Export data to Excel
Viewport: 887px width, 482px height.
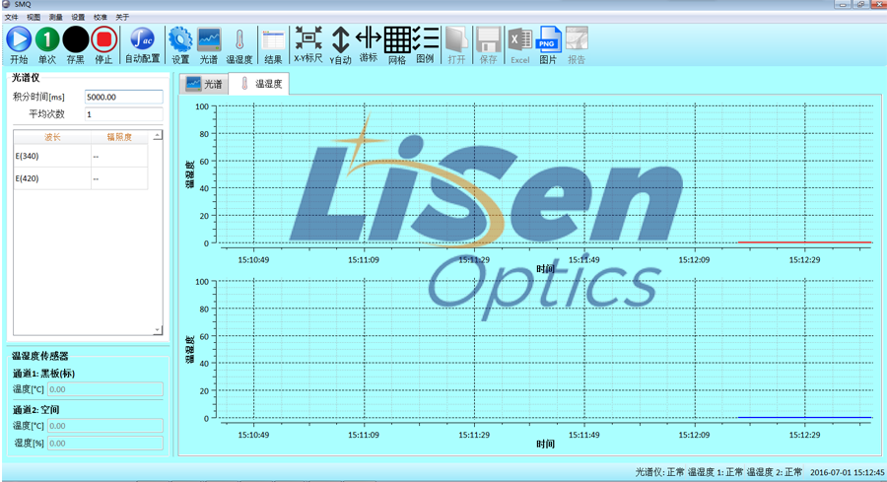pyautogui.click(x=519, y=45)
